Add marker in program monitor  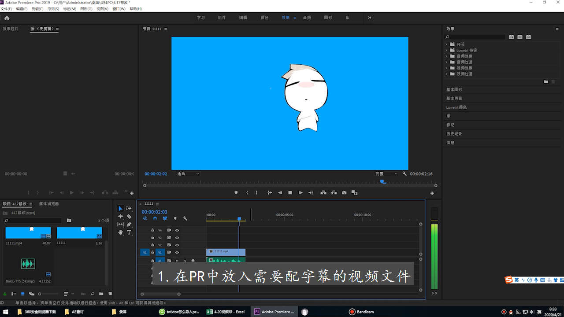[236, 193]
